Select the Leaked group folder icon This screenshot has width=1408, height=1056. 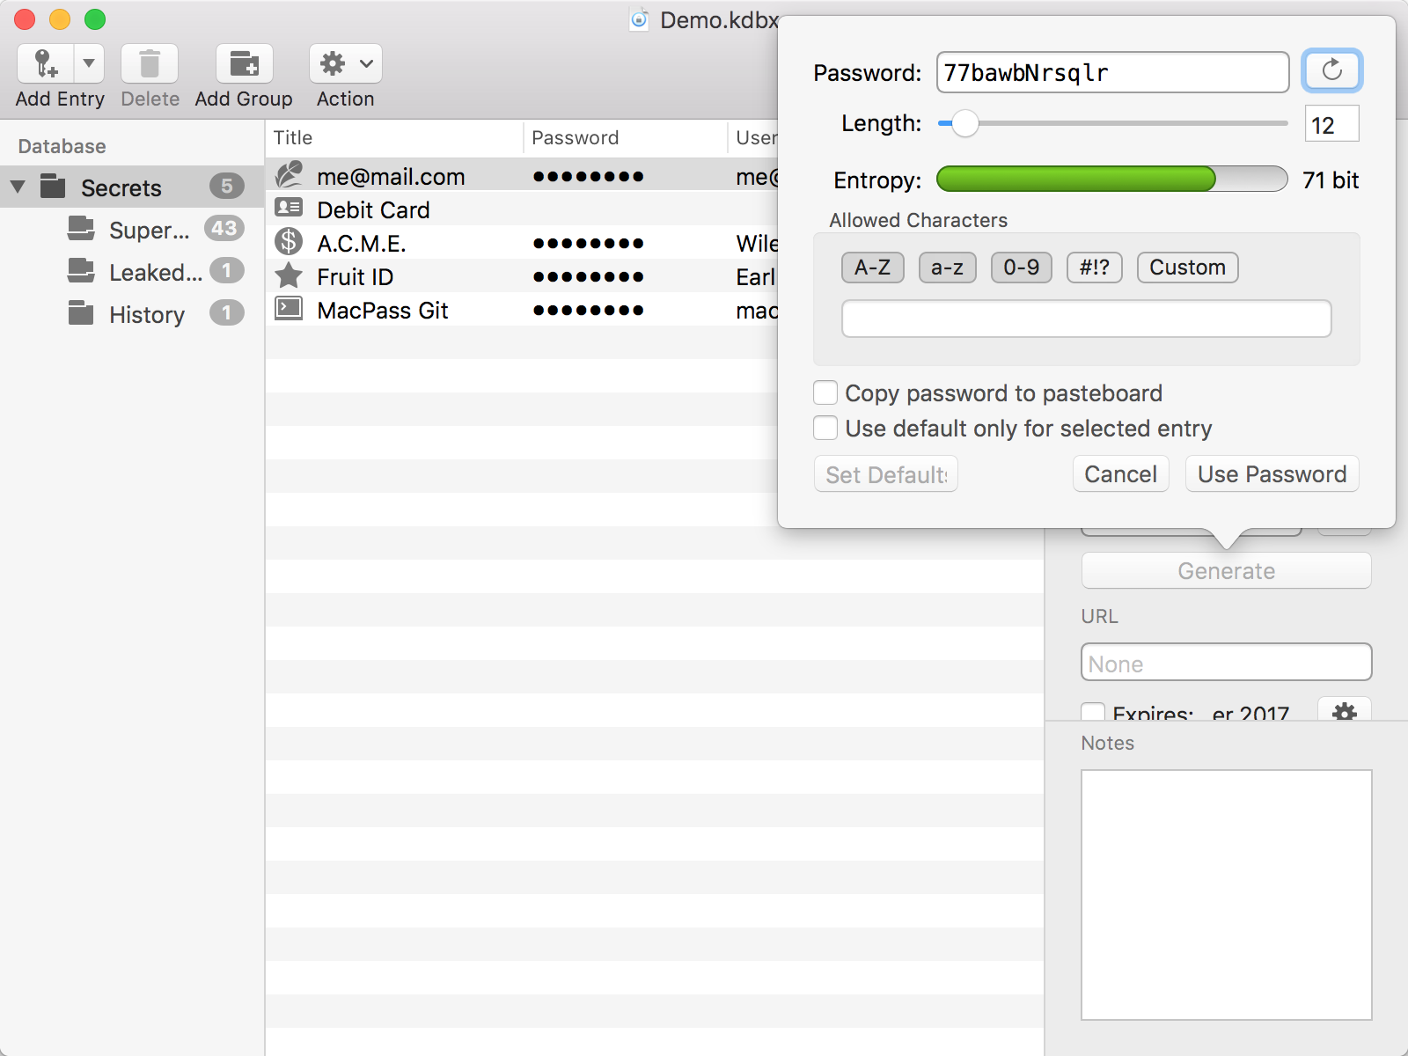[x=81, y=271]
